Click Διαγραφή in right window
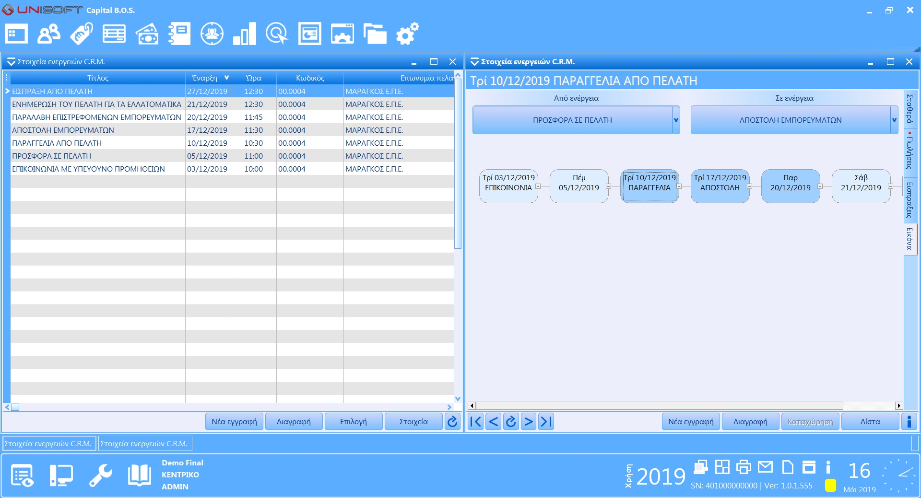Image resolution: width=921 pixels, height=498 pixels. point(750,421)
